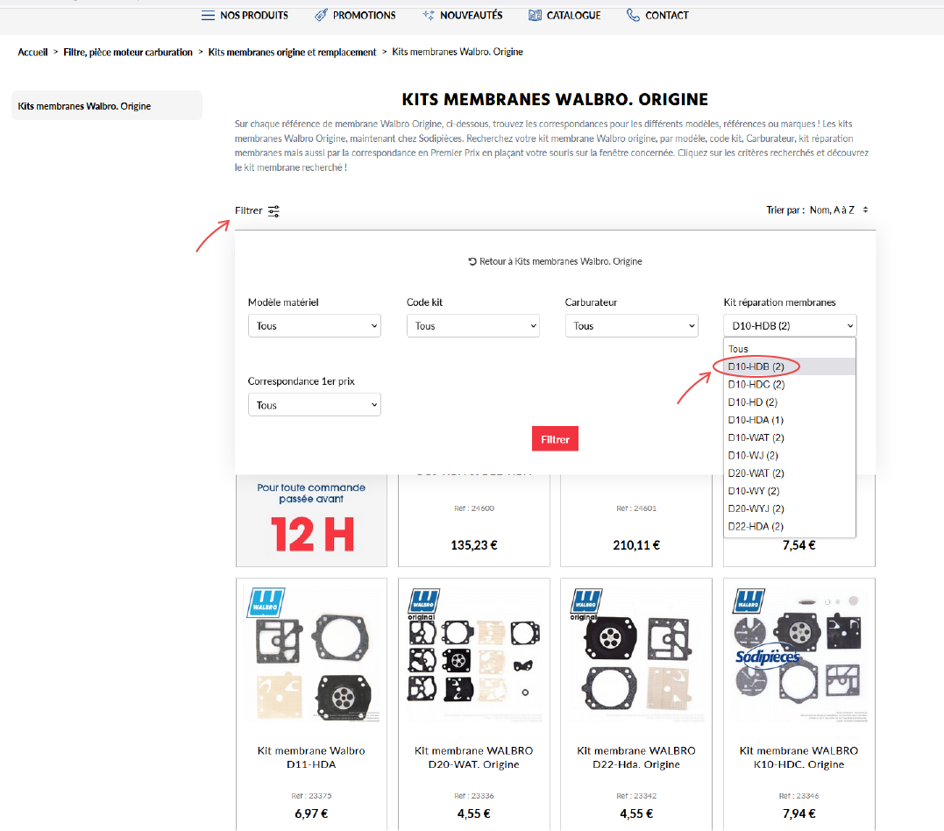Choose D10-HDA (1) option

tap(789, 420)
